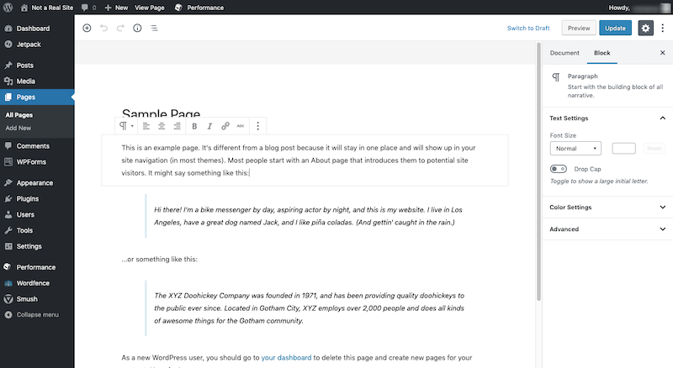Toggle bold formatting in block toolbar
Viewport: 673px width, 368px height.
point(194,126)
